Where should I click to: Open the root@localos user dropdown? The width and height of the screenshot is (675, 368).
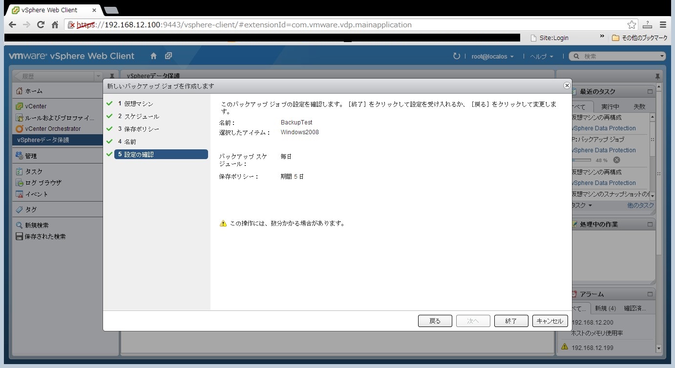[x=492, y=57]
